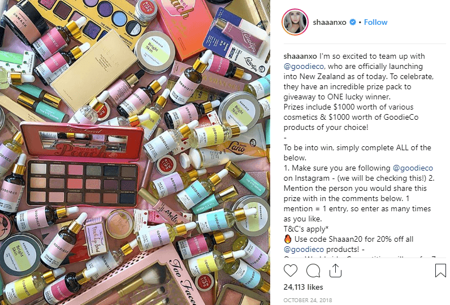Open the October 24, 2018 post date
The image size is (450, 305).
point(308,300)
